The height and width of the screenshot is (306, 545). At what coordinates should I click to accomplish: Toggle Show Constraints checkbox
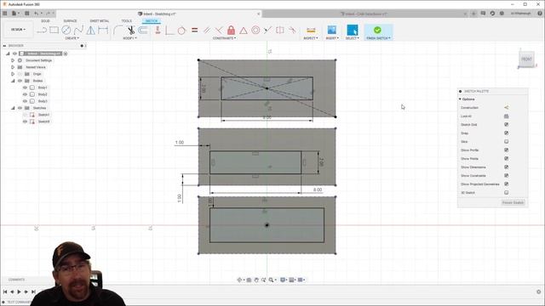point(506,176)
